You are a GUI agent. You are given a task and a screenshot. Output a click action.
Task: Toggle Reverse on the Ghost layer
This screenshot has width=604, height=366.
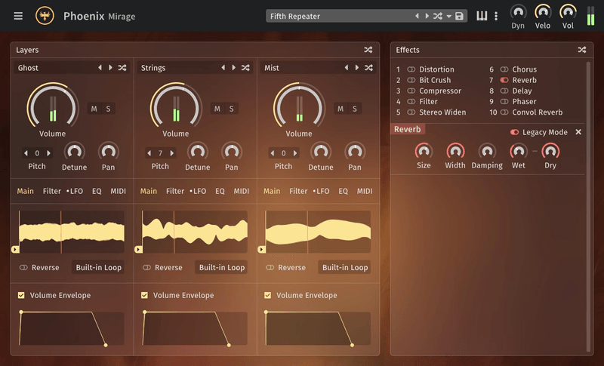pyautogui.click(x=24, y=267)
